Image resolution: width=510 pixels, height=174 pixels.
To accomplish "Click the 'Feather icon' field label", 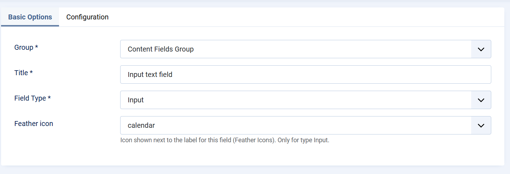I will point(34,124).
